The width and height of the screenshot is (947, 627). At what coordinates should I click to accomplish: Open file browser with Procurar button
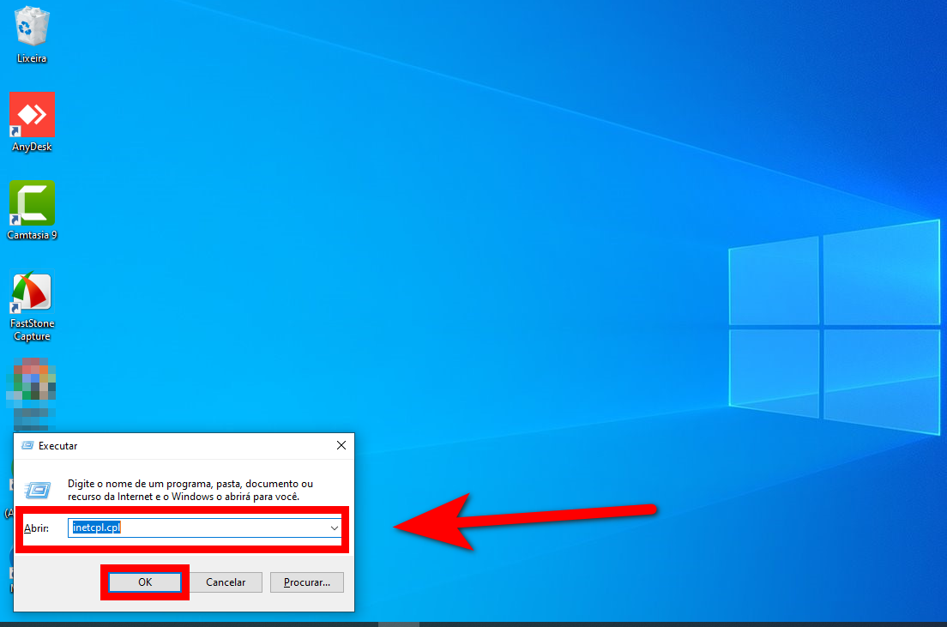point(306,582)
